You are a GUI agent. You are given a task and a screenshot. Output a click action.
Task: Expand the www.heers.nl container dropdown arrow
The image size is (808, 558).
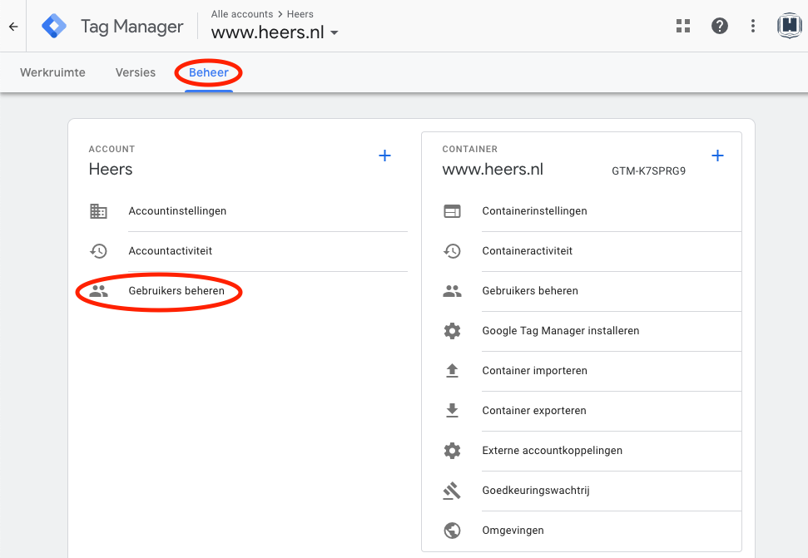click(x=335, y=33)
